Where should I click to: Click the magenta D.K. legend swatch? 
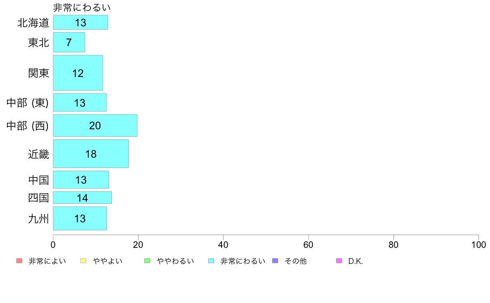tap(339, 261)
